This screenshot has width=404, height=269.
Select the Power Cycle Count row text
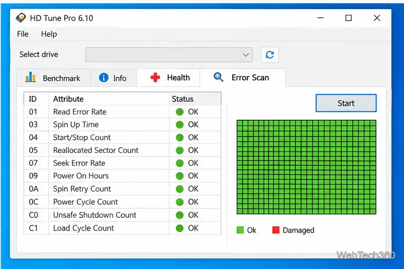point(85,202)
